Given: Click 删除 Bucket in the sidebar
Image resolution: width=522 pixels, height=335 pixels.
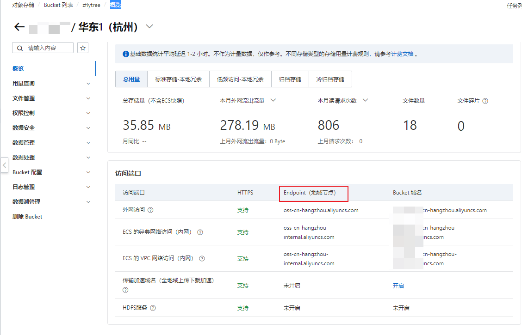Looking at the screenshot, I should pyautogui.click(x=27, y=217).
